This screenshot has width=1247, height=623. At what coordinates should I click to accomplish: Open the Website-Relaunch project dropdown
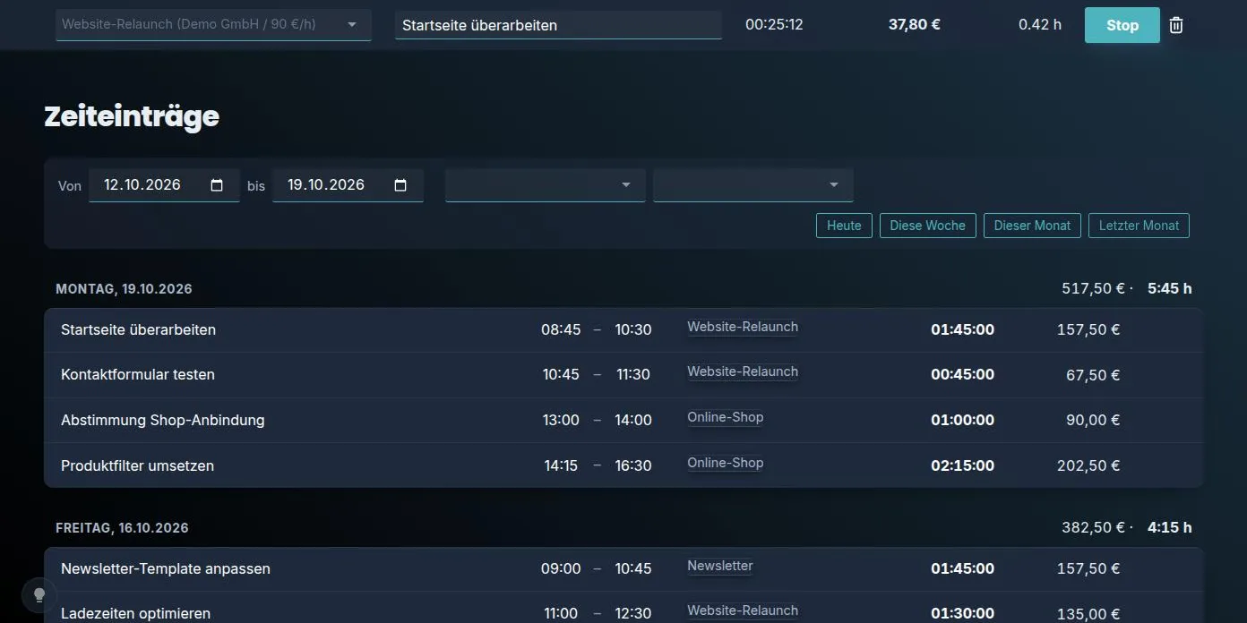click(213, 24)
